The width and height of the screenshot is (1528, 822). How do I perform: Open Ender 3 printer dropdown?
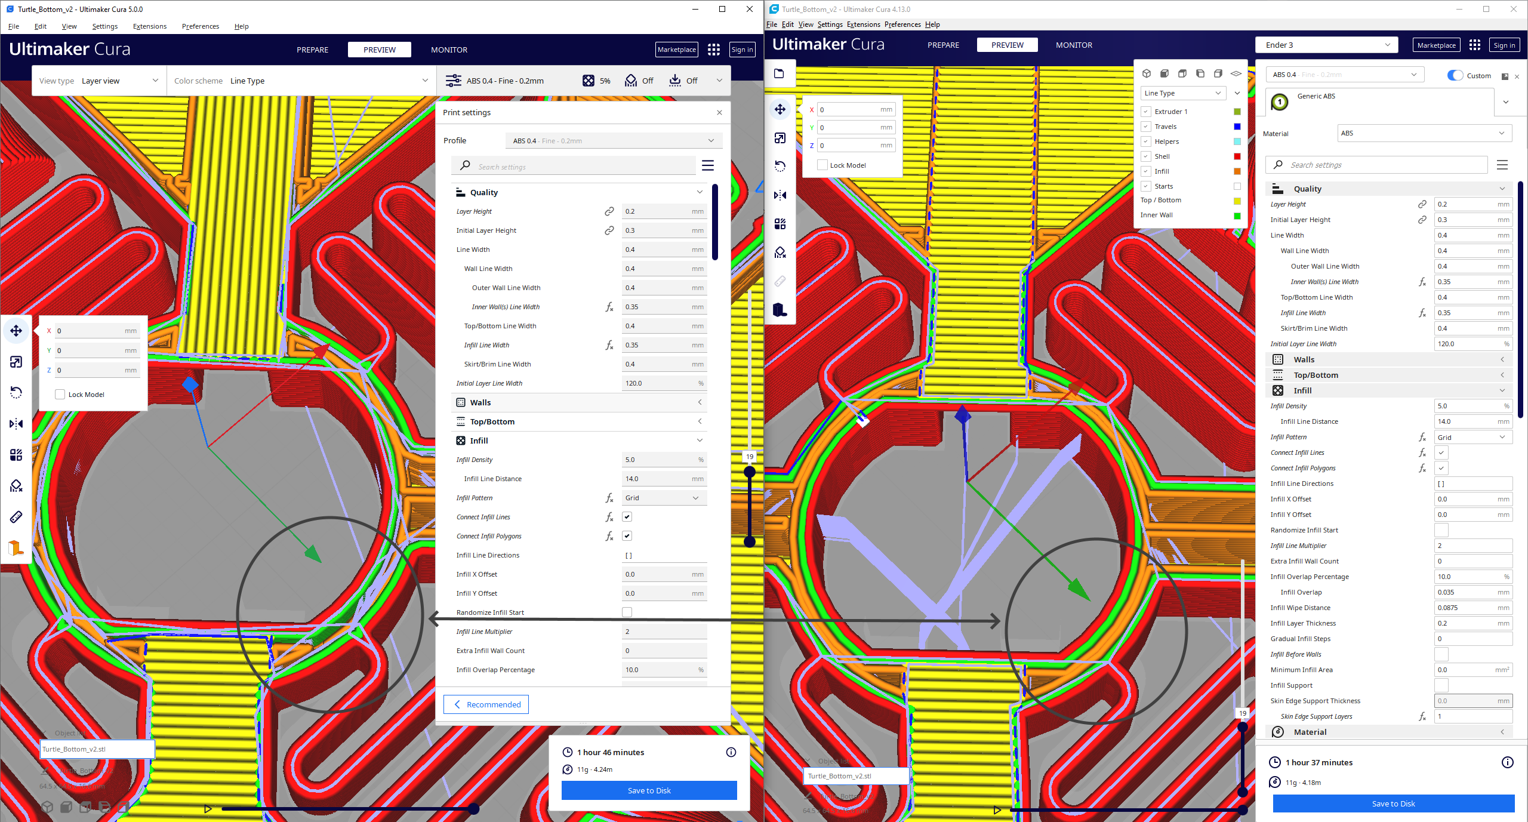[x=1327, y=45]
